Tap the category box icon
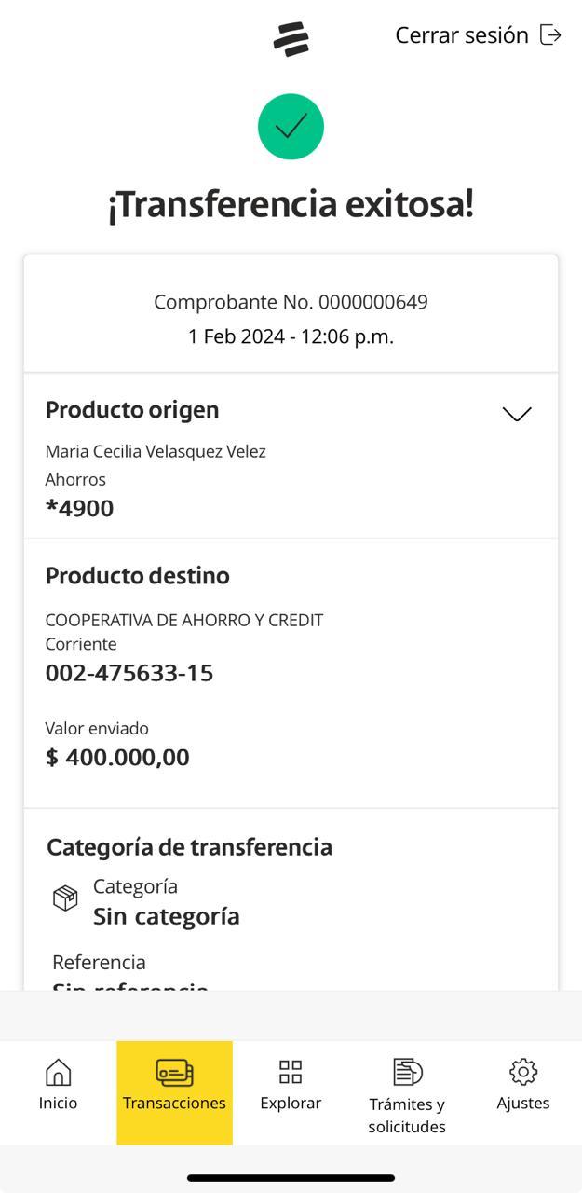The image size is (582, 1193). click(65, 898)
